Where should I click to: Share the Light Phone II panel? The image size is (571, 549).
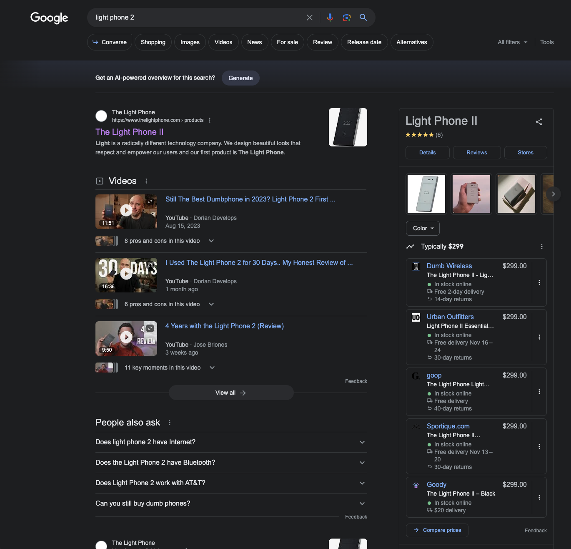coord(539,122)
